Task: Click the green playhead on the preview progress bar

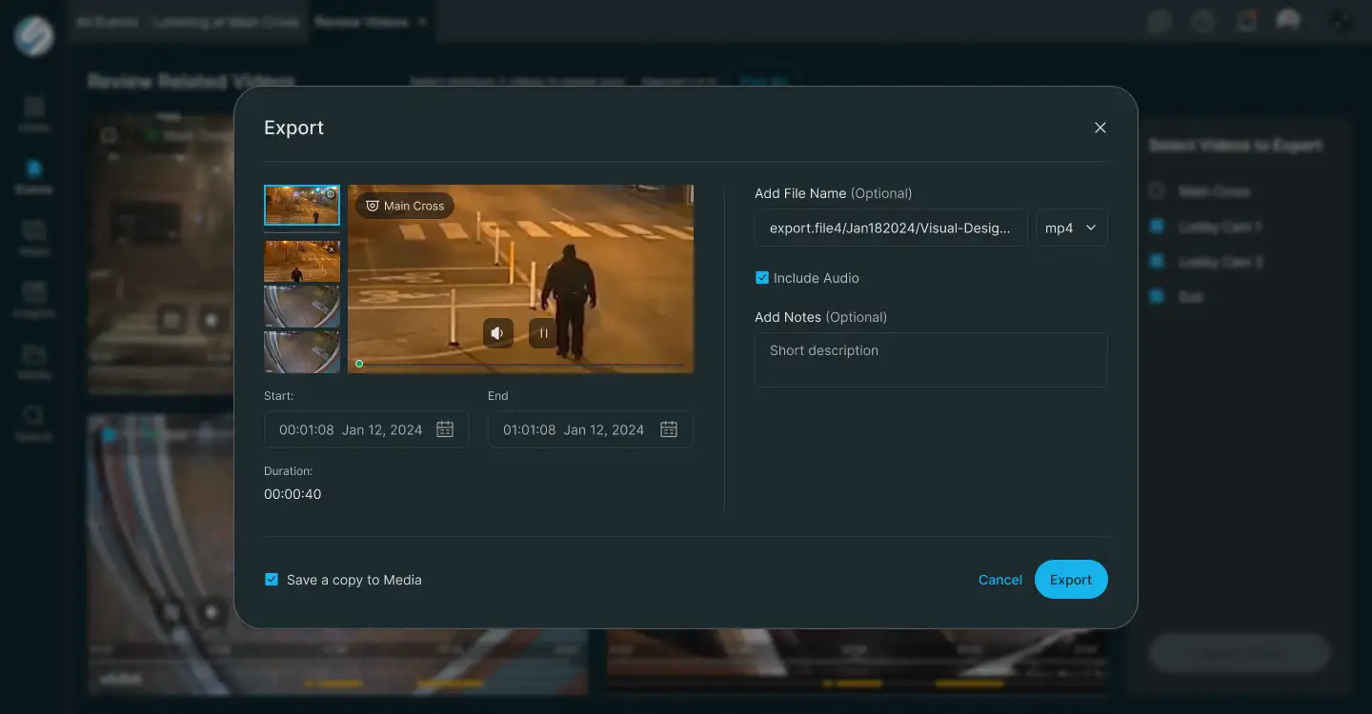Action: click(x=359, y=364)
